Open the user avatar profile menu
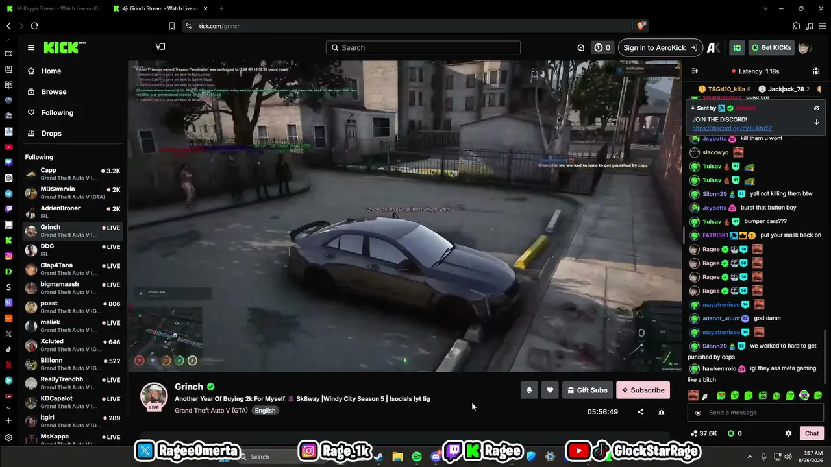 click(x=805, y=47)
